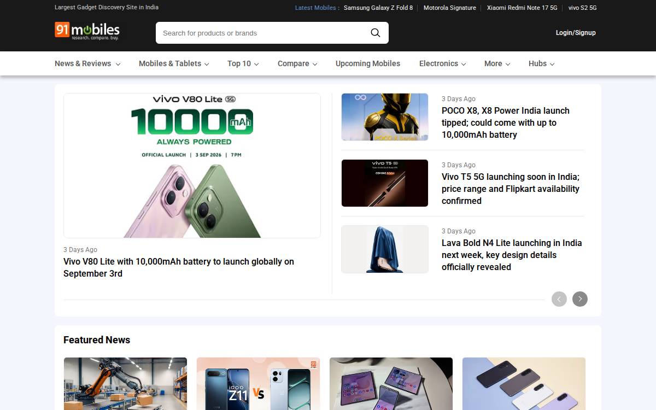
Task: Expand Mobiles & Tablets chevron
Action: [207, 64]
